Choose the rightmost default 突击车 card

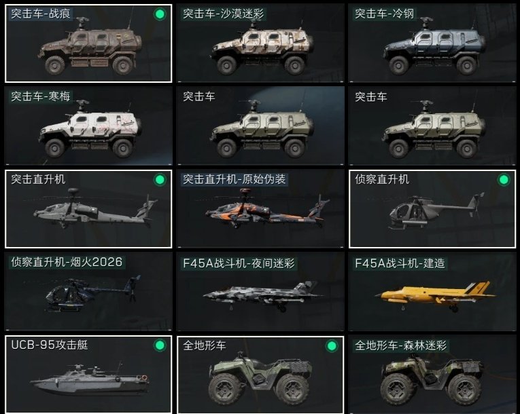432,126
